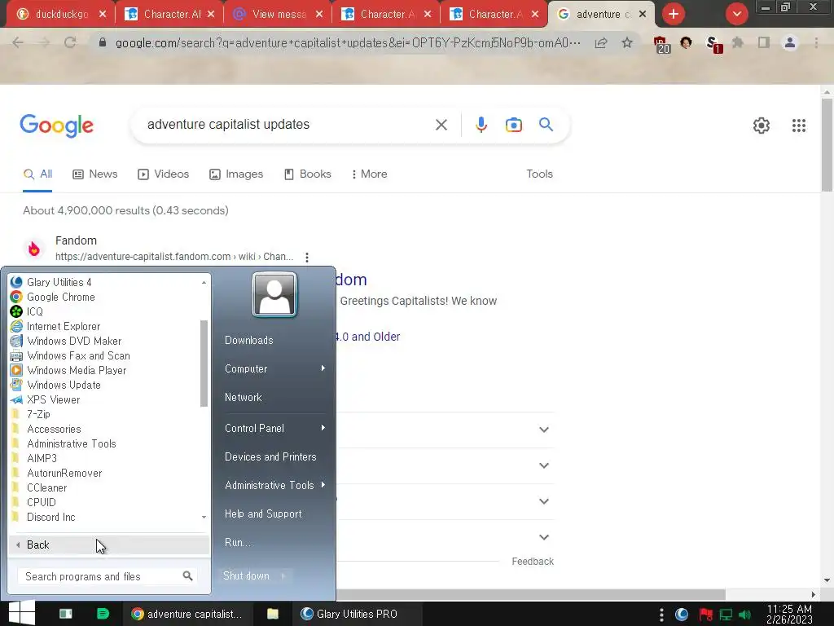Open Network from Start menu
The height and width of the screenshot is (626, 834).
coord(243,398)
